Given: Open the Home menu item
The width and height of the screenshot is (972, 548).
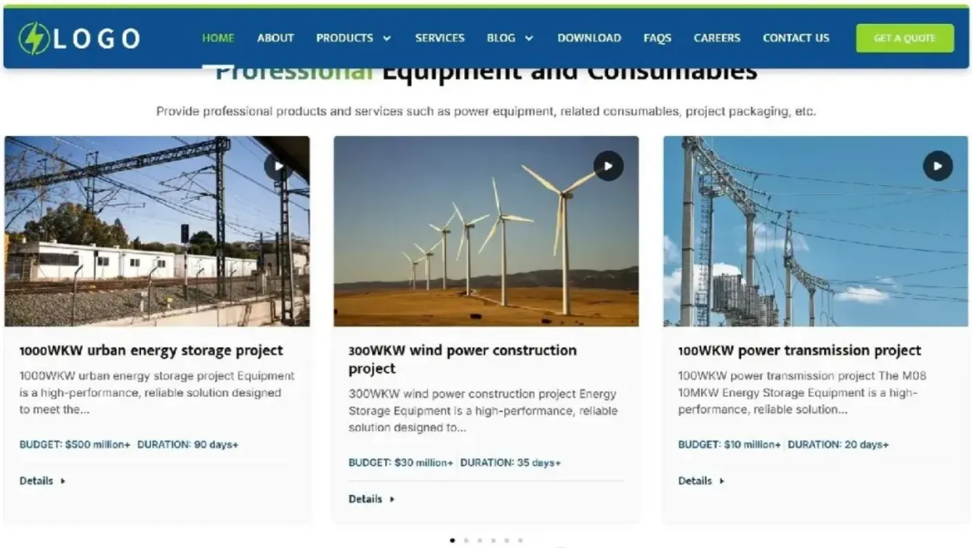Looking at the screenshot, I should click(218, 38).
